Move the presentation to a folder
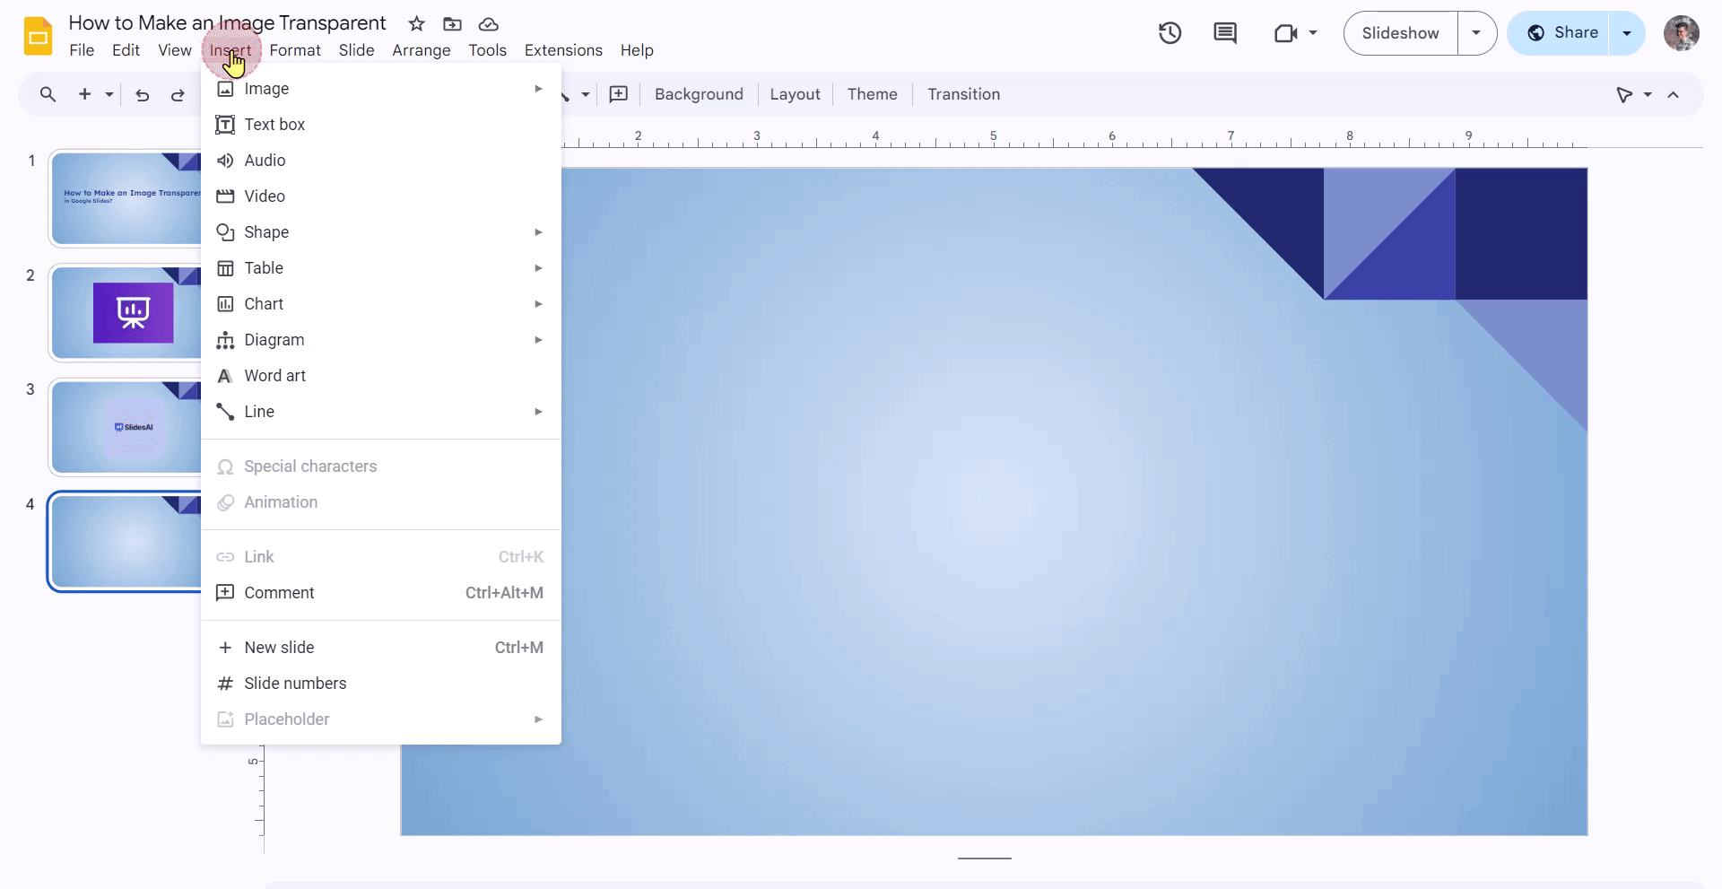This screenshot has height=889, width=1722. click(x=453, y=24)
